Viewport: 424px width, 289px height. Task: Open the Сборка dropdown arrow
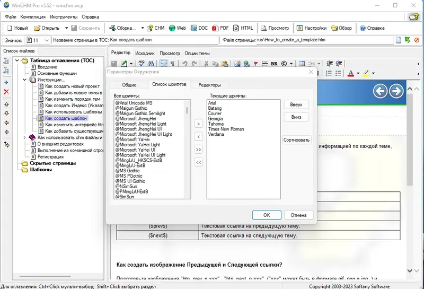pos(142,28)
